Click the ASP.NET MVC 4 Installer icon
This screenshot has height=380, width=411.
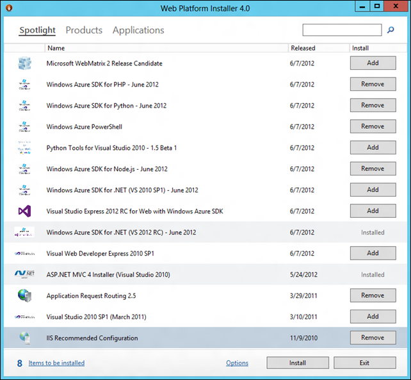click(24, 274)
